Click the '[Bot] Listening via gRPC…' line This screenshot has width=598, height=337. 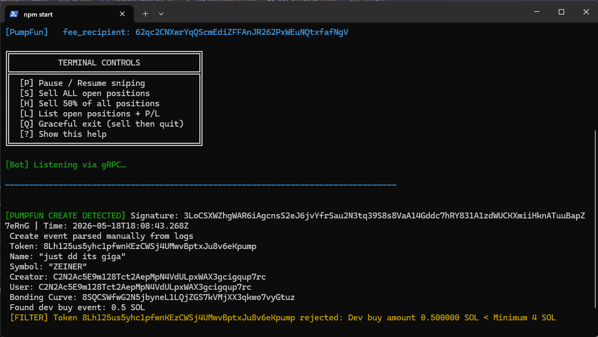pos(66,165)
